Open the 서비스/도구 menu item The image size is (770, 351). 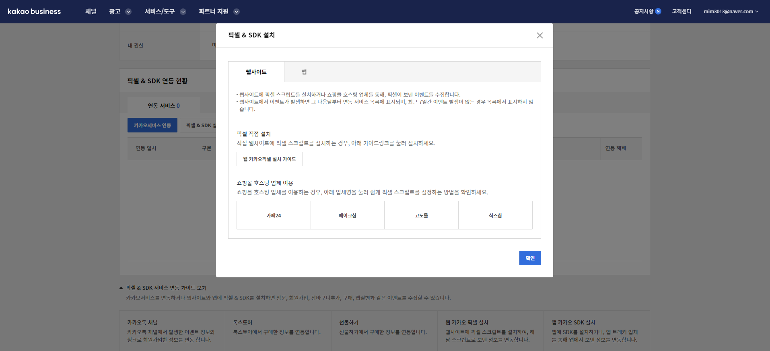coord(160,11)
